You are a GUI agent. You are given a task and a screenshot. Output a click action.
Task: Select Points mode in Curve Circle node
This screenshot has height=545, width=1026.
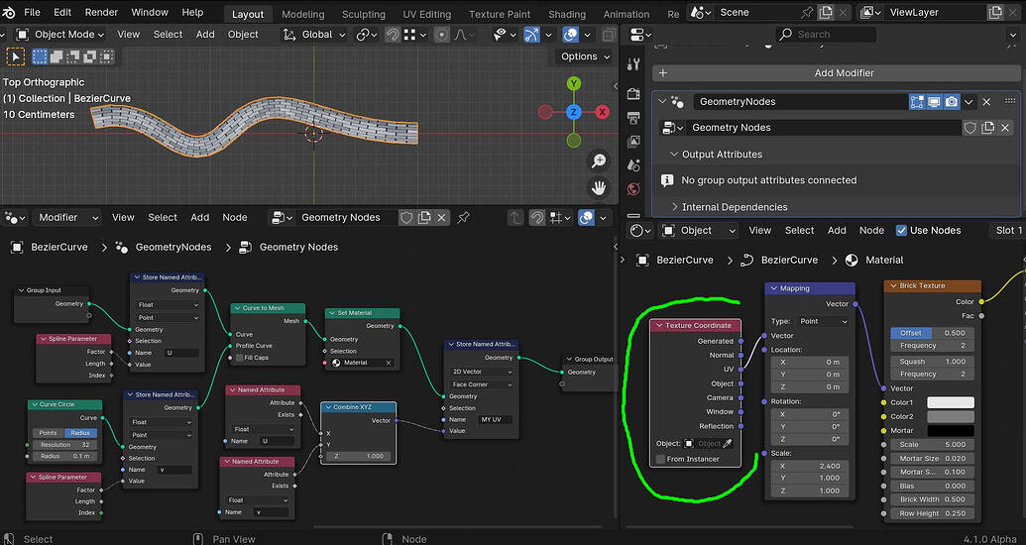click(x=48, y=433)
